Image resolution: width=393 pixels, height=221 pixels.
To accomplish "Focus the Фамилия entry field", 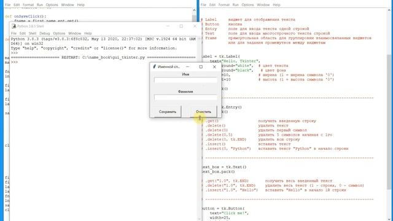I will pyautogui.click(x=185, y=98).
